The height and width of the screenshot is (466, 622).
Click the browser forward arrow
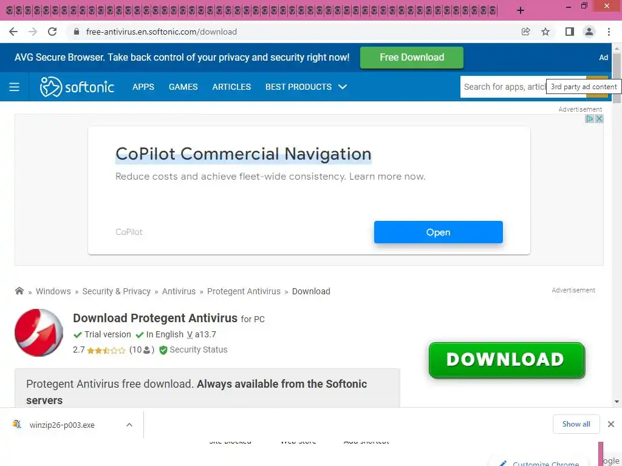pos(33,32)
